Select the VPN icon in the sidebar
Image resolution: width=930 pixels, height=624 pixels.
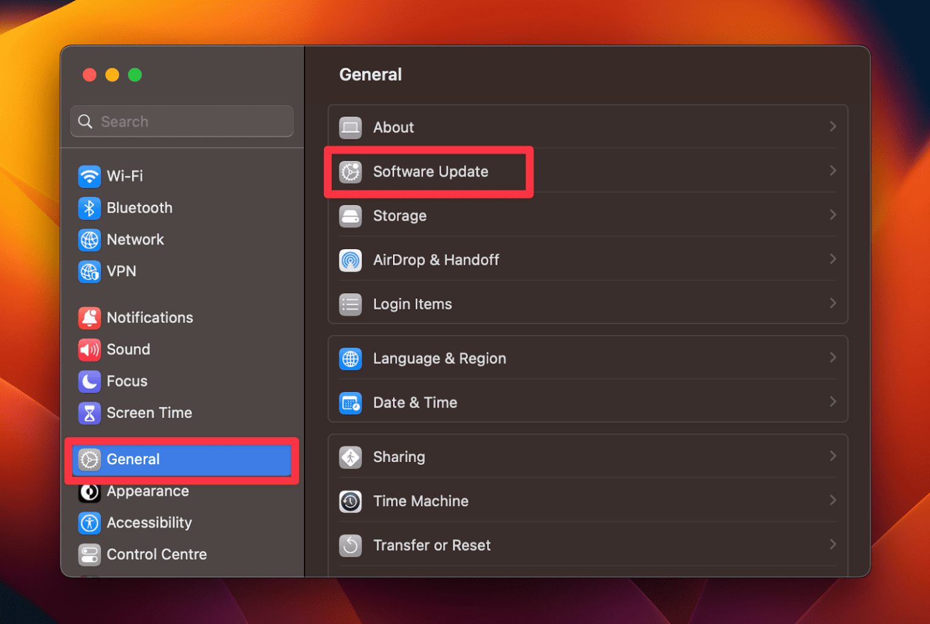(x=90, y=271)
